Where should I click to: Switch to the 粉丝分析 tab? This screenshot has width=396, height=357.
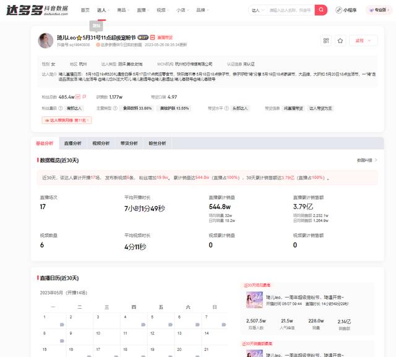(157, 143)
